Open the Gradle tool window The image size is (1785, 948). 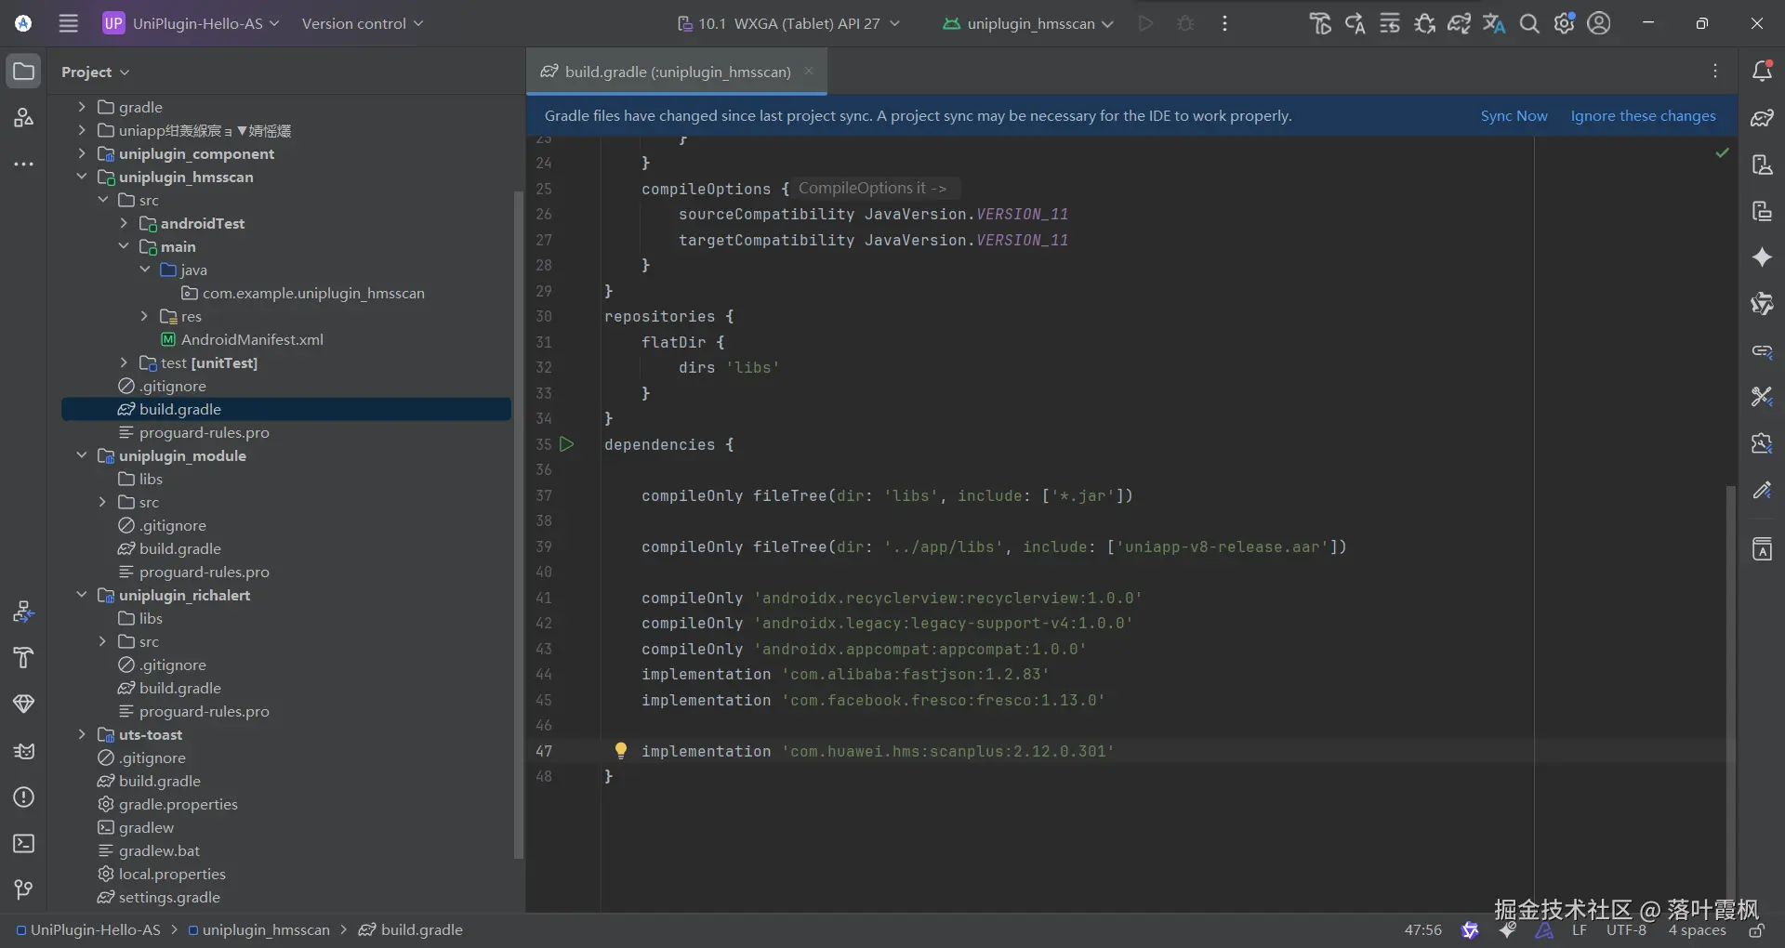(1762, 118)
